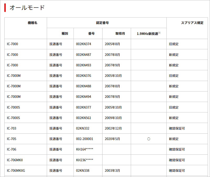Click the 2009年10月 acquisition date

point(113,118)
